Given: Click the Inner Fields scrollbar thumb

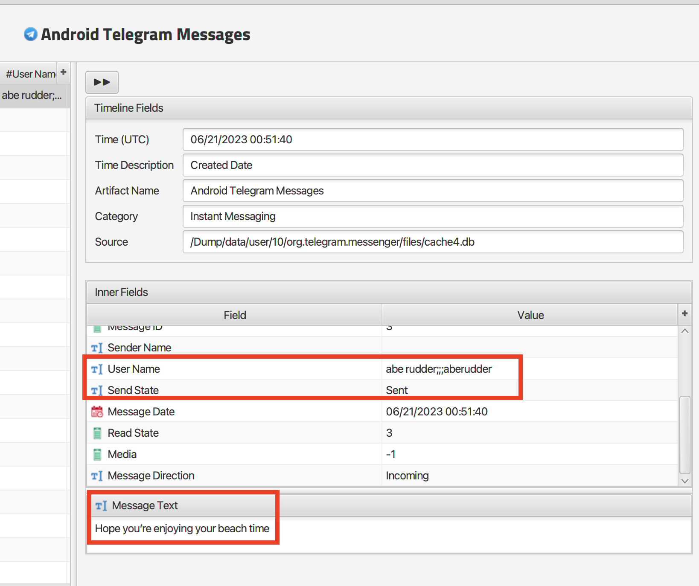Looking at the screenshot, I should click(685, 435).
